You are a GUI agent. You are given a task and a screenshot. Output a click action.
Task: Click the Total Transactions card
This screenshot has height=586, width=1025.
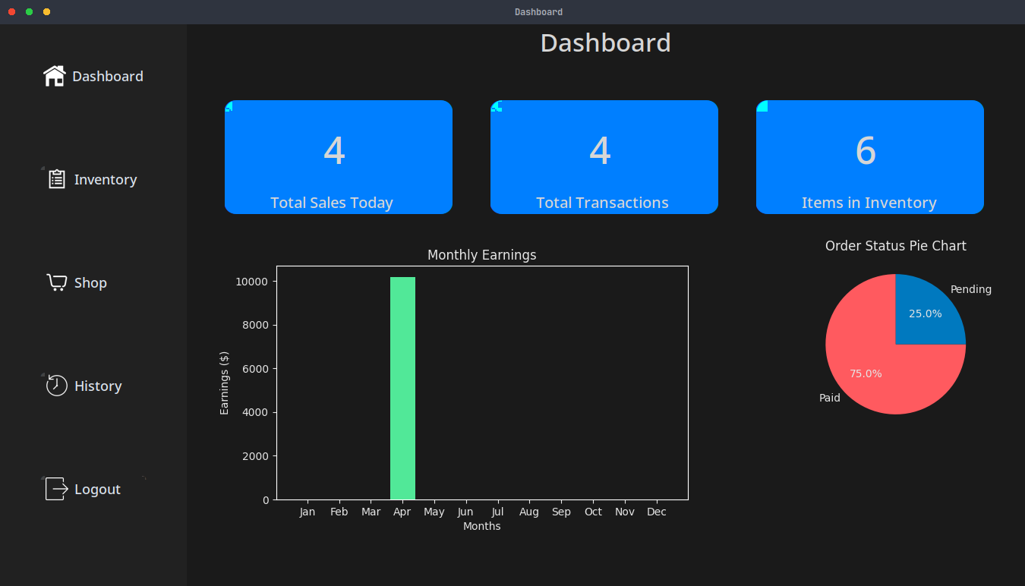pos(604,157)
